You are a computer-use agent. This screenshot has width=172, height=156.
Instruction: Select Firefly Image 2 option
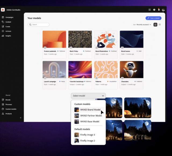coord(88,141)
